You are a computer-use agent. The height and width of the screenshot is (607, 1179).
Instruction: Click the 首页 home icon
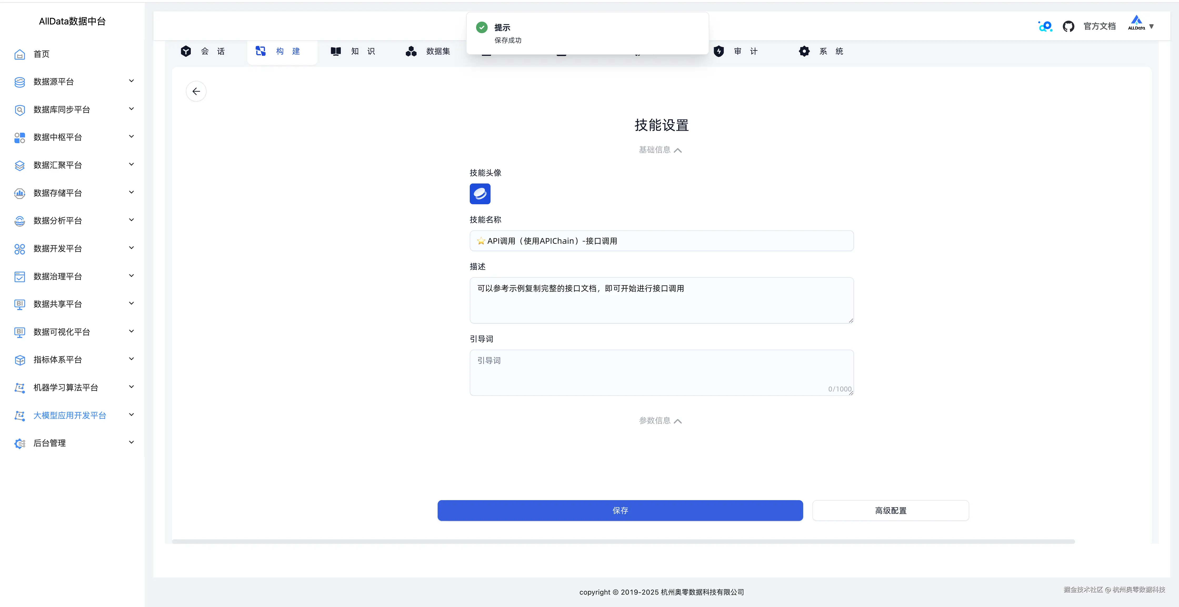tap(20, 54)
